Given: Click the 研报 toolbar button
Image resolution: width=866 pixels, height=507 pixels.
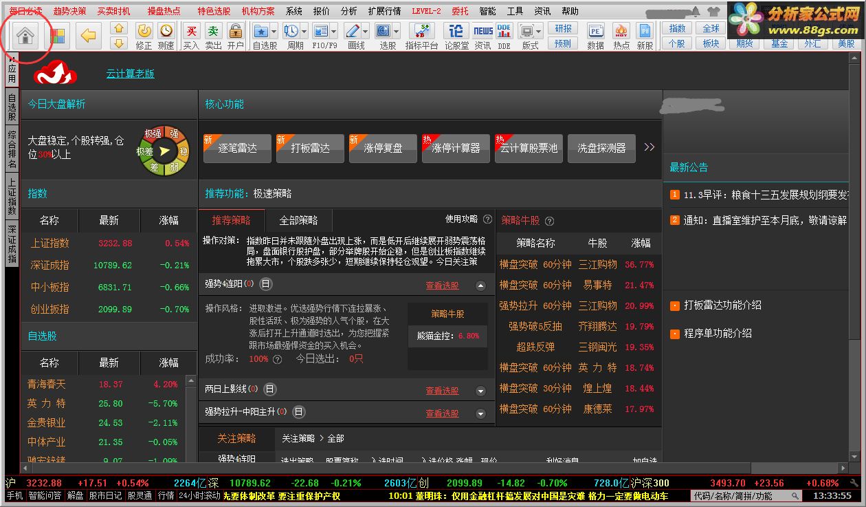Looking at the screenshot, I should [563, 28].
